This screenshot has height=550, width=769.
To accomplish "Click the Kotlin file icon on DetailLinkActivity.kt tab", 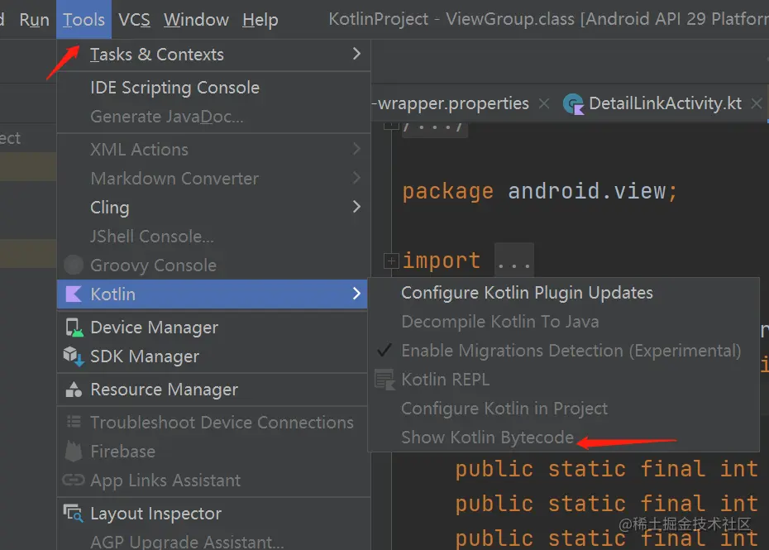I will [573, 103].
